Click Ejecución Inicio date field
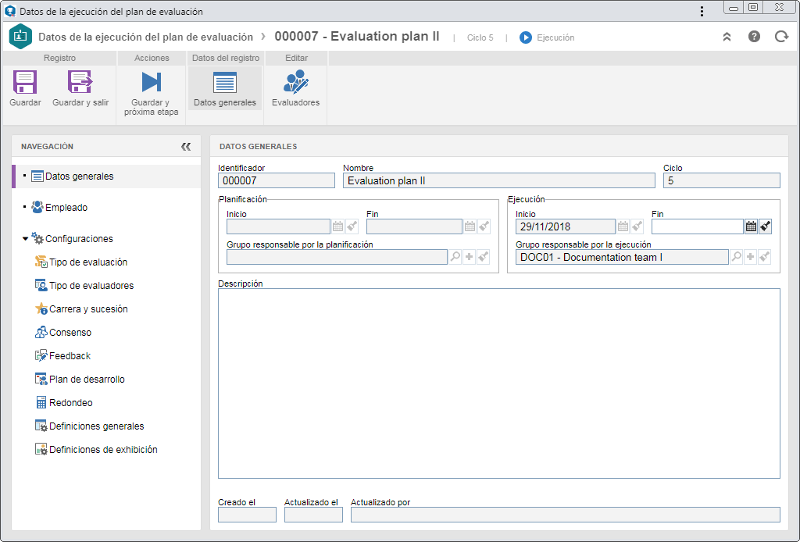 (x=566, y=226)
